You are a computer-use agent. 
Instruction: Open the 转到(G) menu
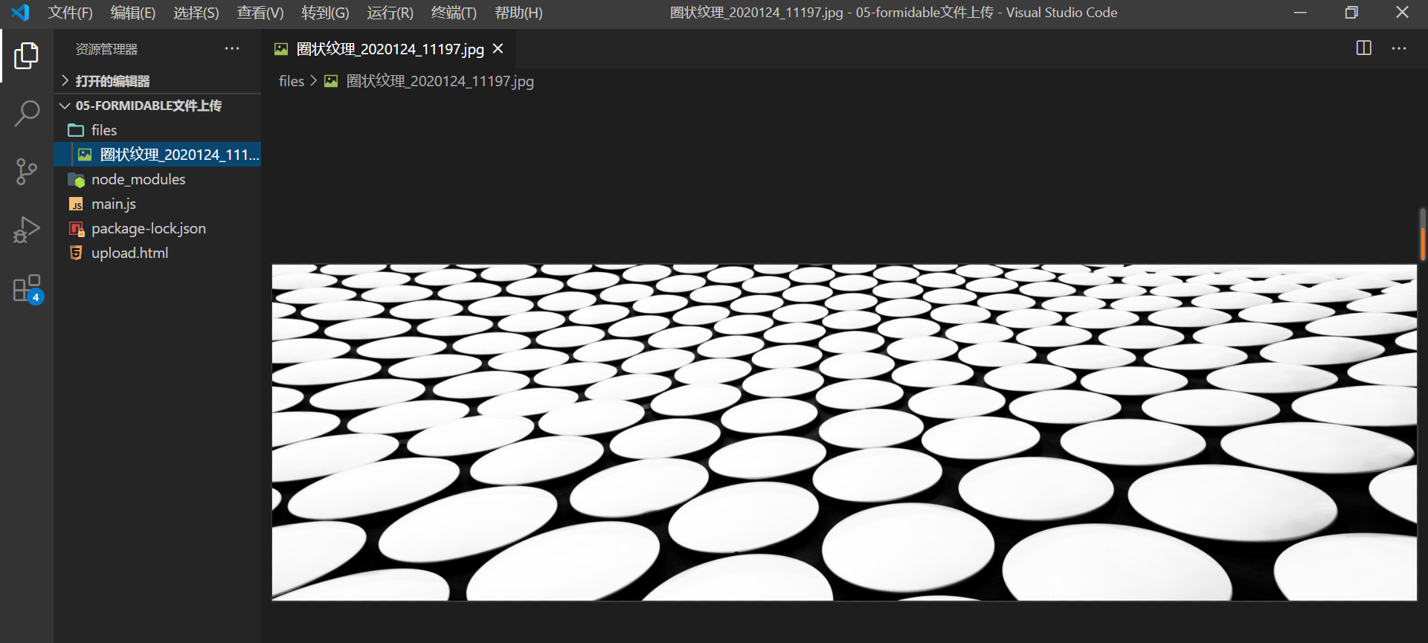pyautogui.click(x=325, y=13)
